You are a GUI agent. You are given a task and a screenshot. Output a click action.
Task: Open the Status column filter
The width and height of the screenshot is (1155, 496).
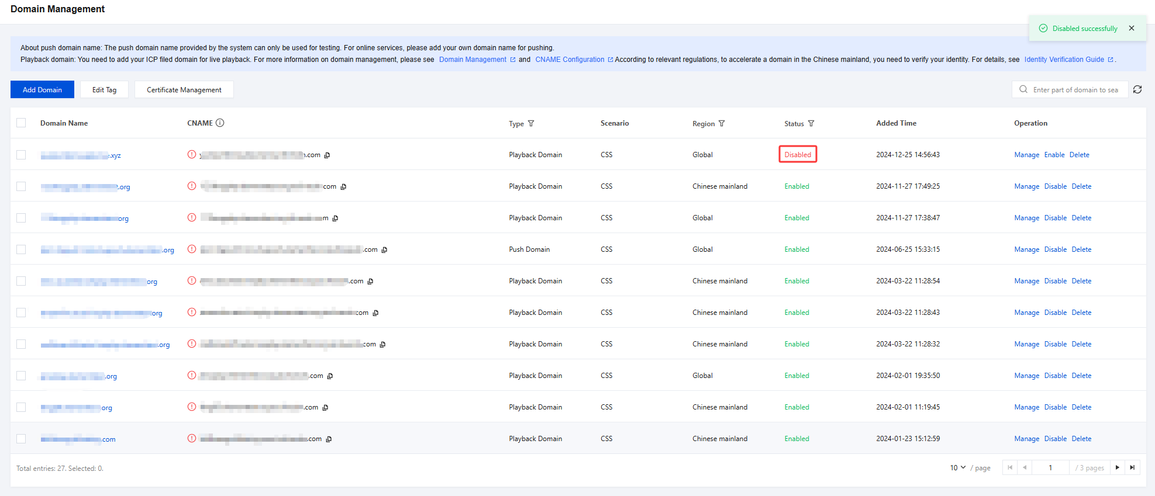coord(811,123)
